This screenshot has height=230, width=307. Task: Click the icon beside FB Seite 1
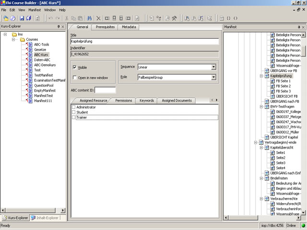(x=272, y=81)
